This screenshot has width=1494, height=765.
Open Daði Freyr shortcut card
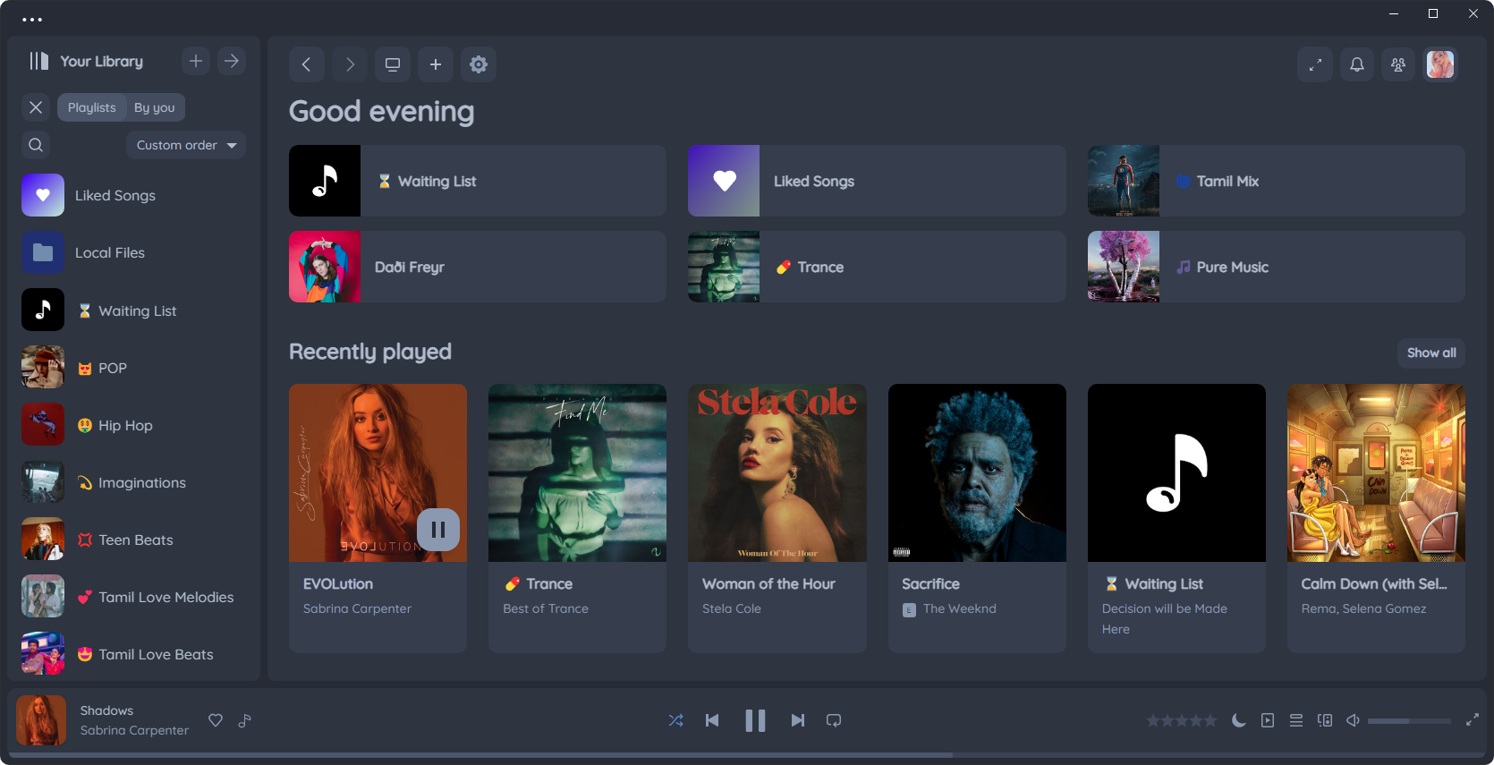(x=478, y=267)
